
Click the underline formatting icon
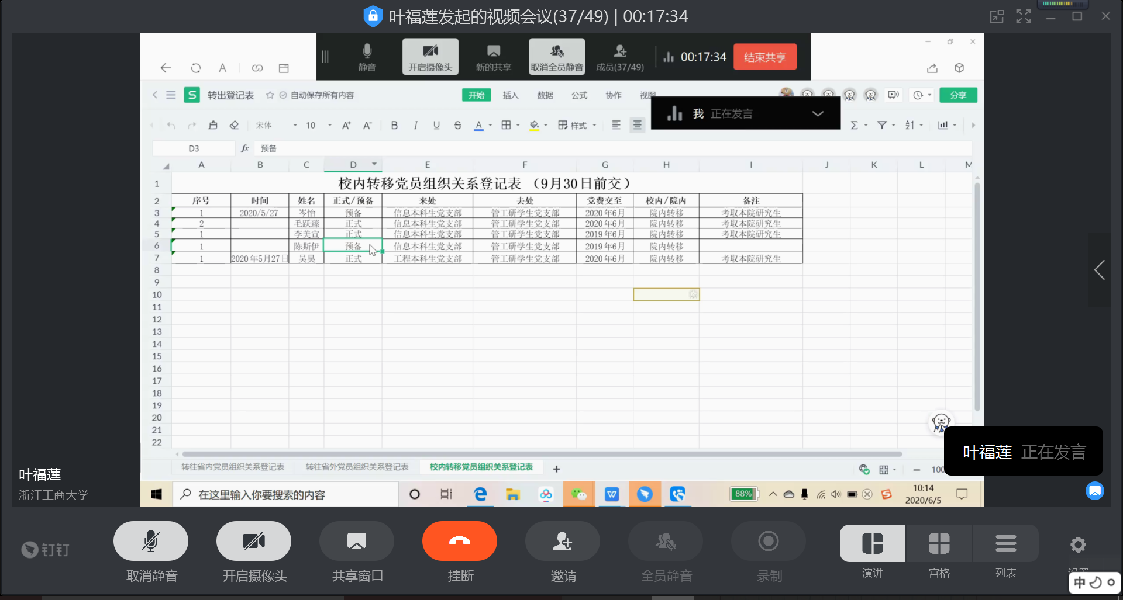click(436, 125)
